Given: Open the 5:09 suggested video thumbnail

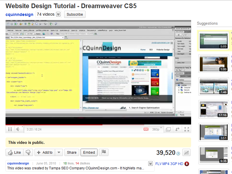Looking at the screenshot, I should tap(214, 41).
